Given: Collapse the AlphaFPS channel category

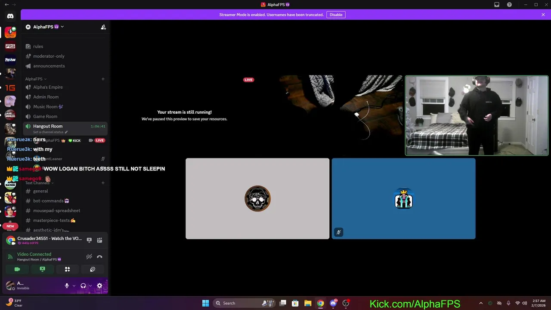Looking at the screenshot, I should click(x=36, y=79).
